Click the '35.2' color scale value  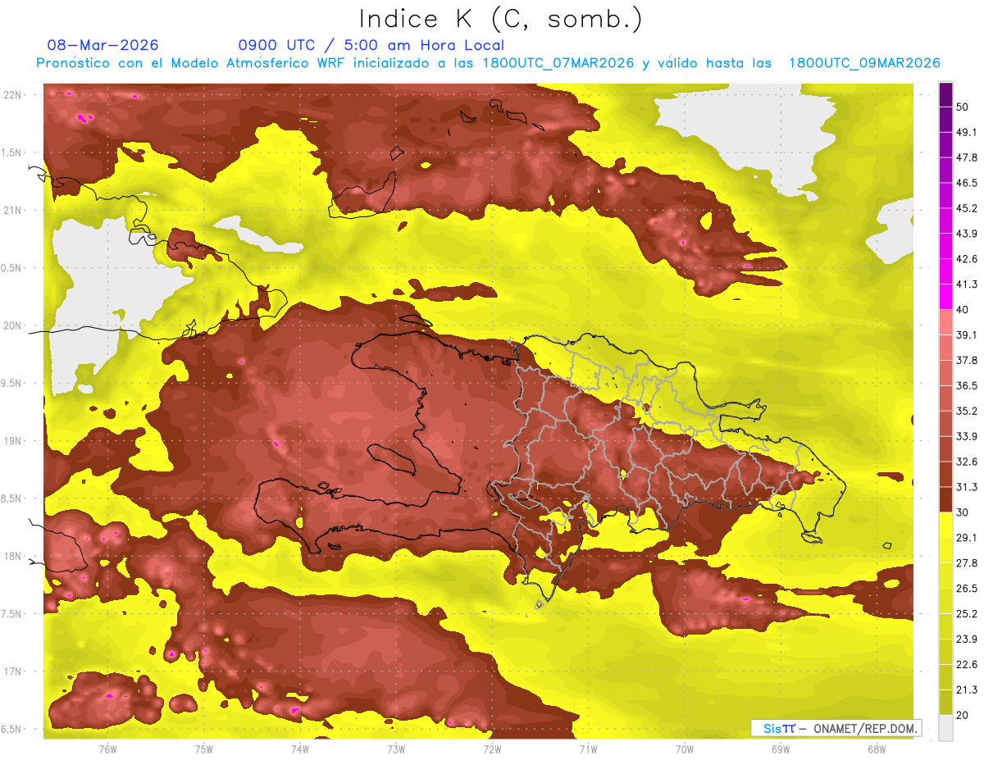[967, 411]
